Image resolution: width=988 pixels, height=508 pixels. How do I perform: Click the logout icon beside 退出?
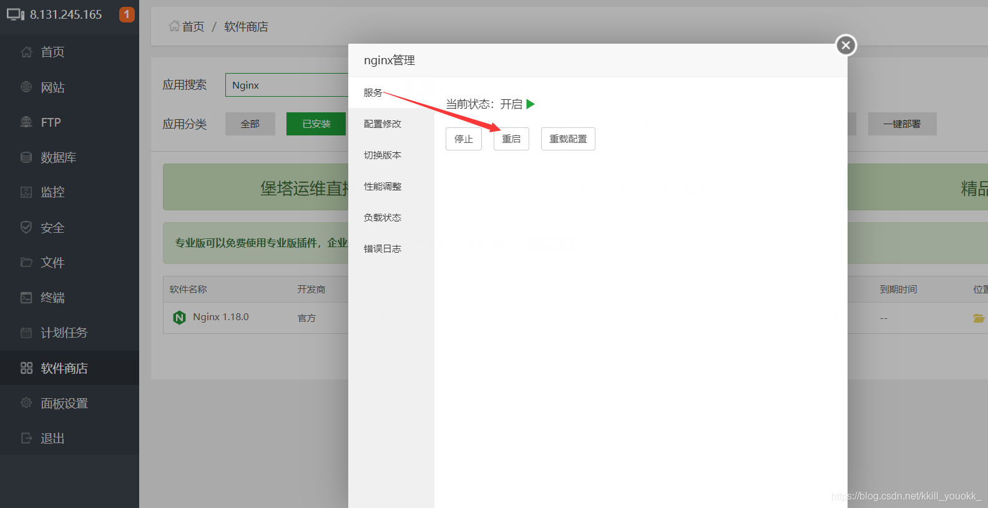click(x=26, y=437)
